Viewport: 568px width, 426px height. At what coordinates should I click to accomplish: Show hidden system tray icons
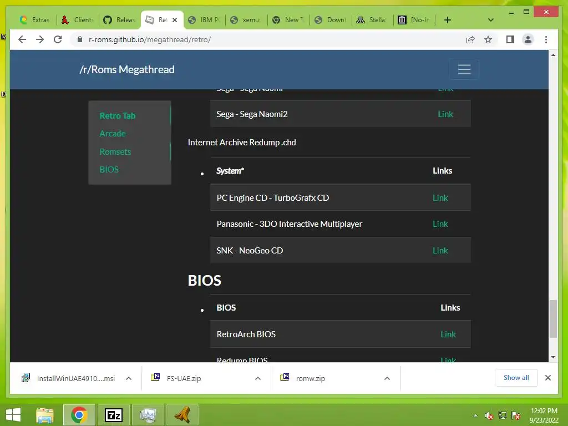(475, 415)
